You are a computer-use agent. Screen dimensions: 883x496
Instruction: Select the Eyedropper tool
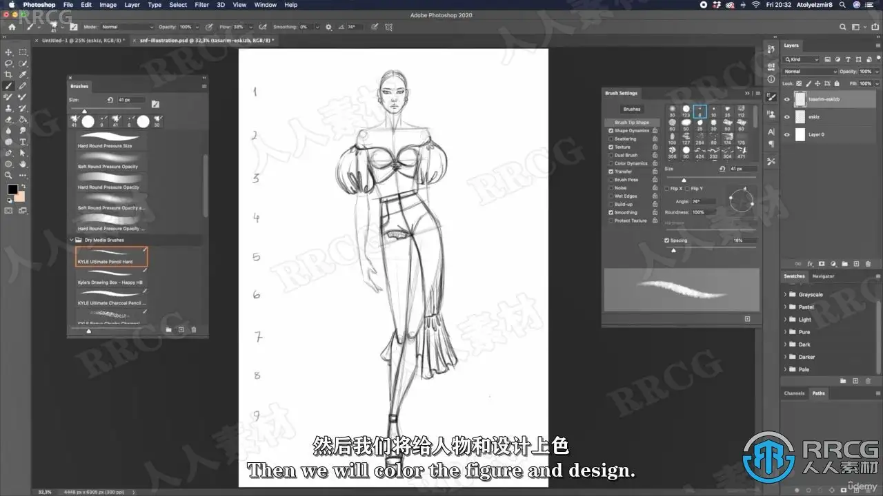(23, 74)
